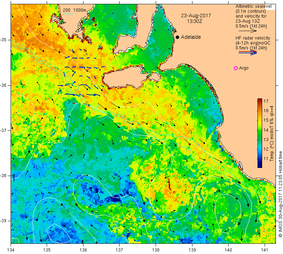The image size is (283, 254).
Task: Click the IMOS copyright timestamp text
Action: tap(280, 194)
